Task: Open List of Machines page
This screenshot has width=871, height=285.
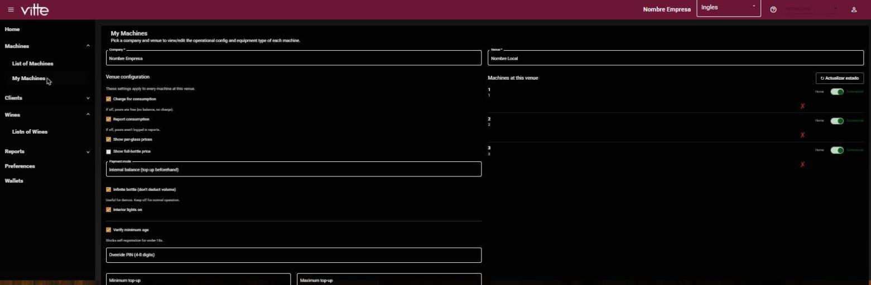Action: [33, 63]
